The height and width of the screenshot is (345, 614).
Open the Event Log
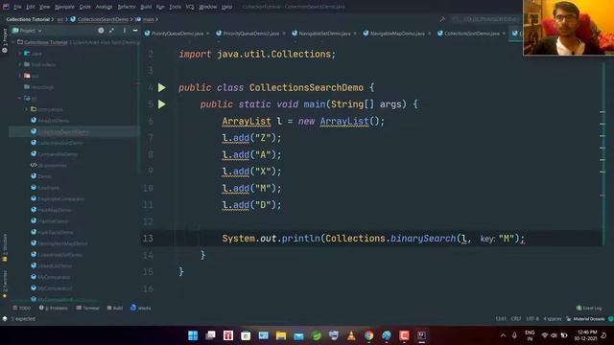point(589,309)
